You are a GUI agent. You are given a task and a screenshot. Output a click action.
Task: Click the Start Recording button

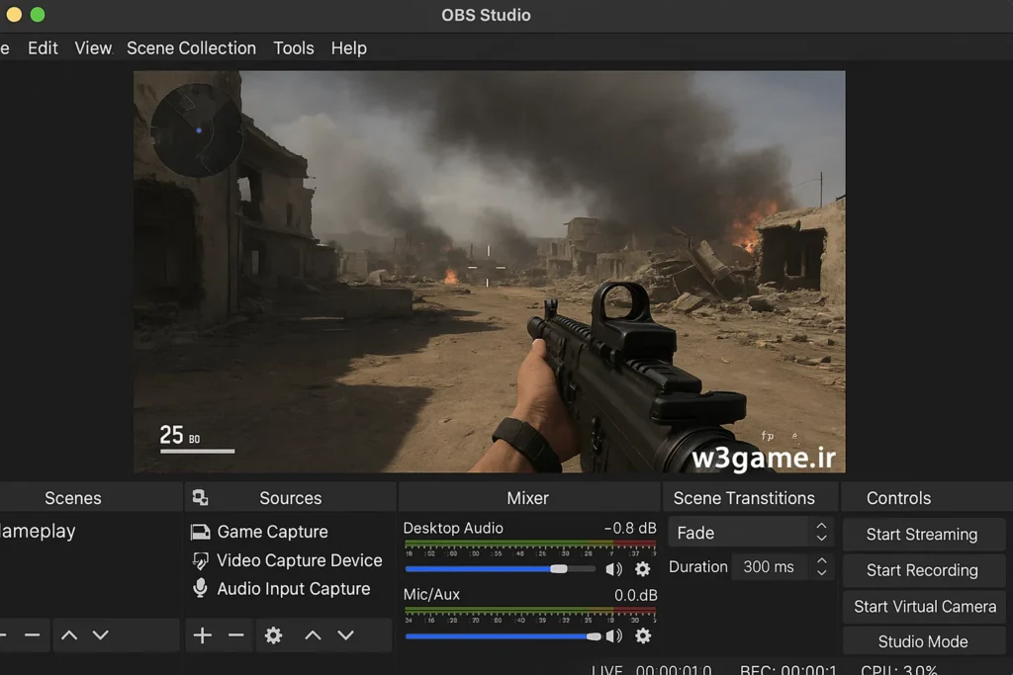pos(923,570)
